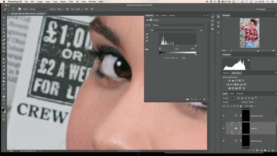Click the Navigator zoom in button
Image resolution: width=277 pixels, height=156 pixels.
pos(273,51)
